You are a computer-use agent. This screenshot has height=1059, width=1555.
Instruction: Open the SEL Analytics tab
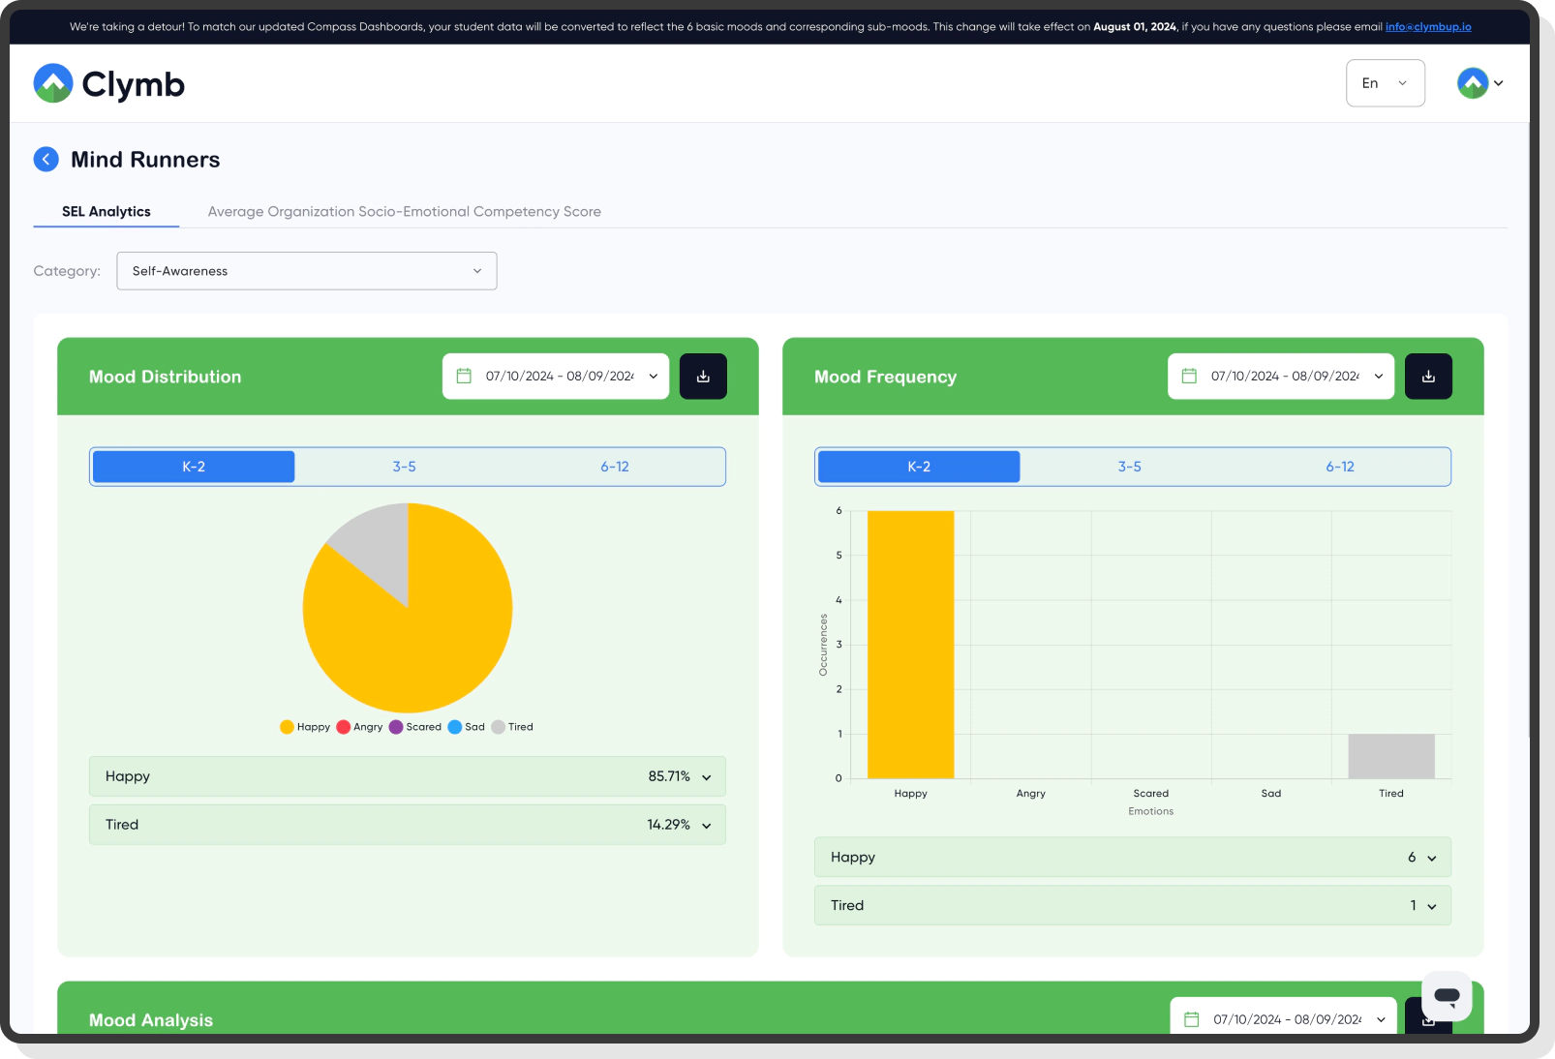(107, 212)
